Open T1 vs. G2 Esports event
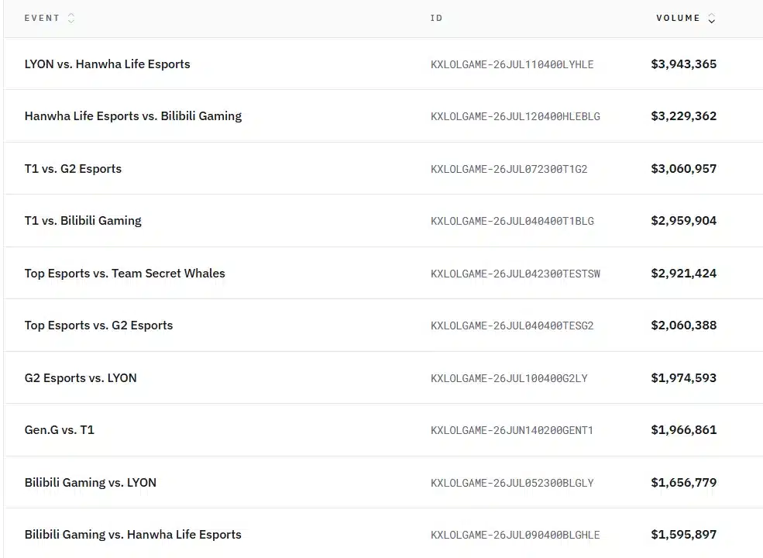The image size is (763, 558). coord(73,169)
